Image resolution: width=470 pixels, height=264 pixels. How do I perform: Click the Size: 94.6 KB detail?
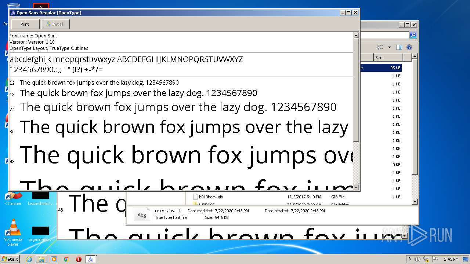pyautogui.click(x=217, y=217)
